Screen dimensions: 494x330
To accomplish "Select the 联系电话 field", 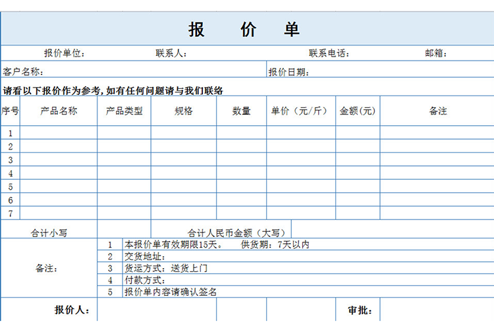I will pyautogui.click(x=329, y=54).
